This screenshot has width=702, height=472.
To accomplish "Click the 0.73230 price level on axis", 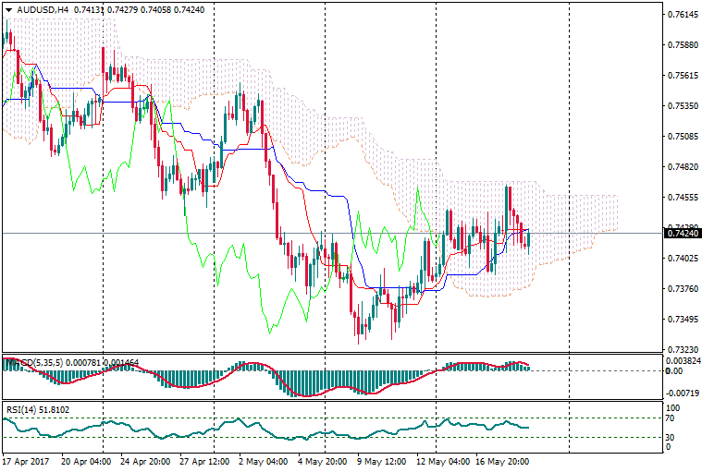I will pyautogui.click(x=681, y=350).
